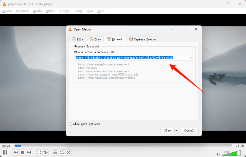Maximize the VLC main window
This screenshot has width=246, height=157.
coord(228,4)
